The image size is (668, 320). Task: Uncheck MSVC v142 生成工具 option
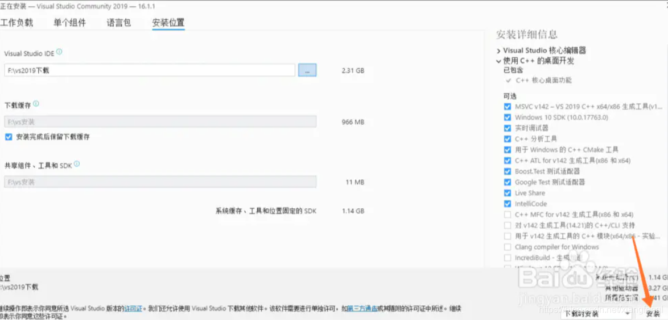point(507,106)
